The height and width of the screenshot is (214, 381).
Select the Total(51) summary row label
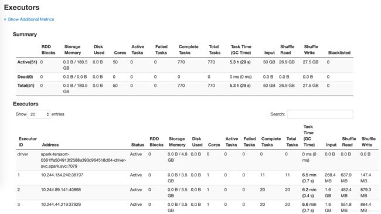click(x=26, y=86)
